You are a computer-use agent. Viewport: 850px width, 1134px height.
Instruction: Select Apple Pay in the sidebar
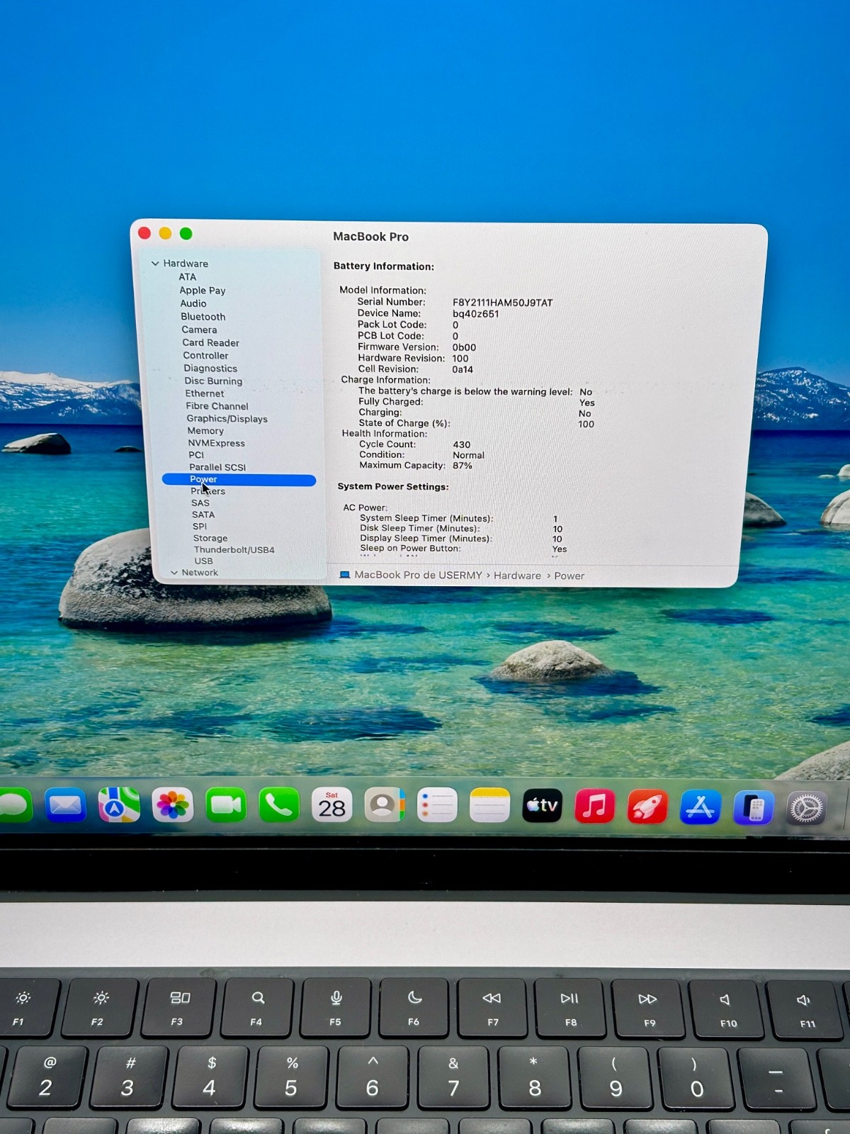point(202,291)
